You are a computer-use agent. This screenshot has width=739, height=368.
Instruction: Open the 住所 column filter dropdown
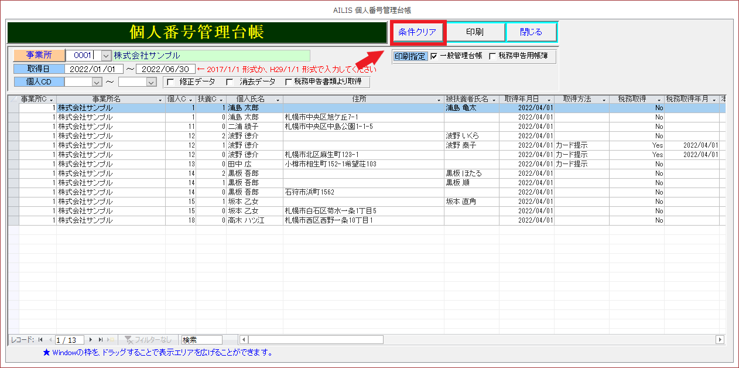[439, 100]
